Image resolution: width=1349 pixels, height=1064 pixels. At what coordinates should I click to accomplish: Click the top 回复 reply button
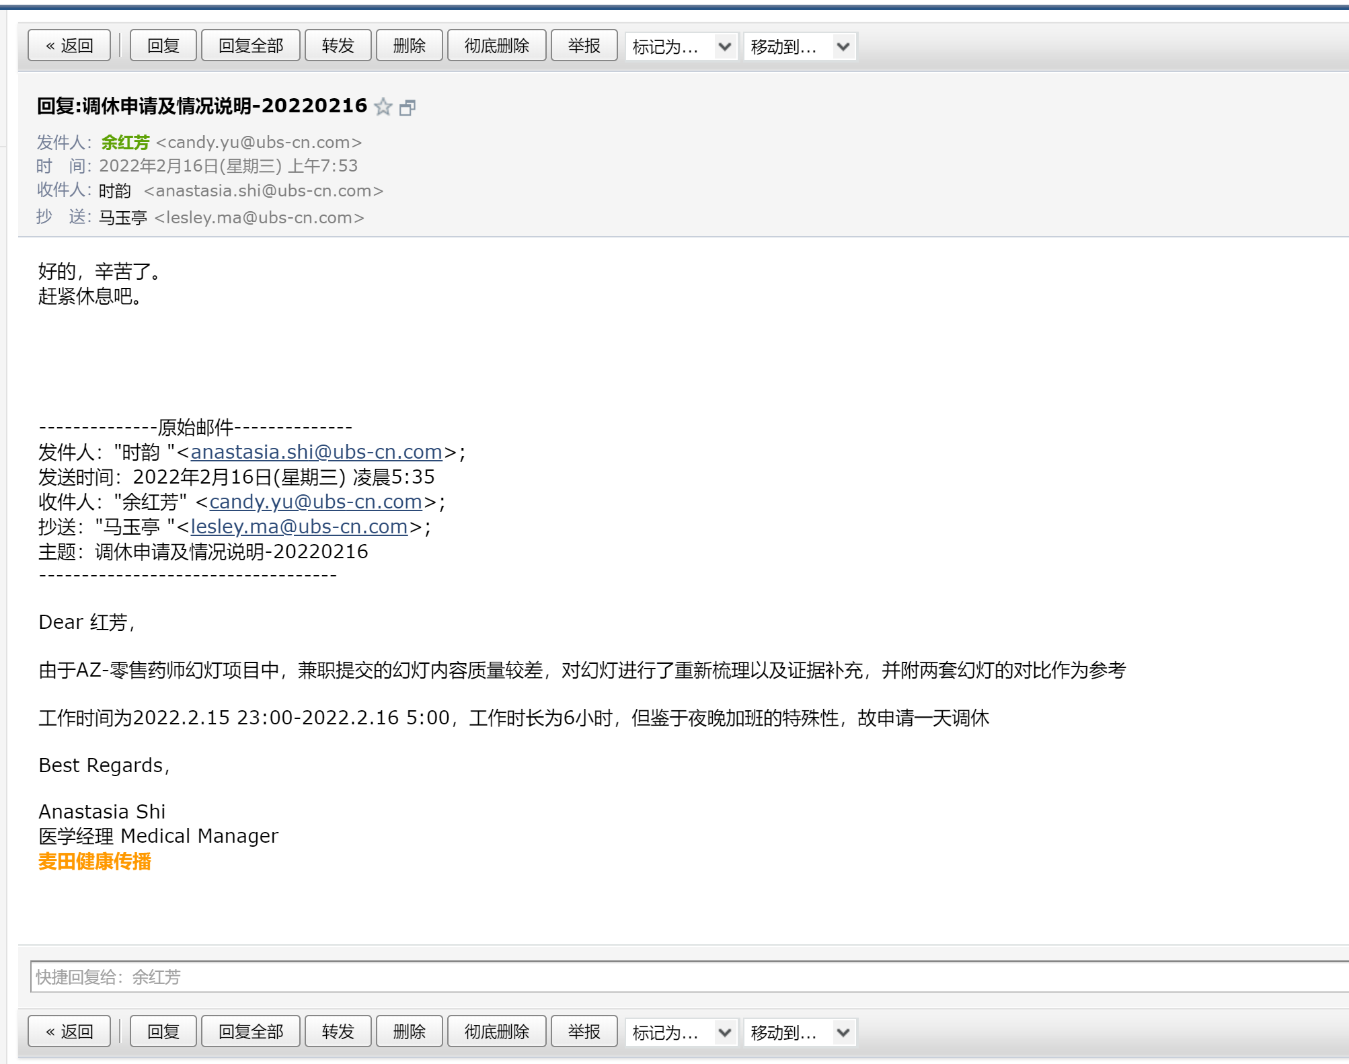point(163,46)
